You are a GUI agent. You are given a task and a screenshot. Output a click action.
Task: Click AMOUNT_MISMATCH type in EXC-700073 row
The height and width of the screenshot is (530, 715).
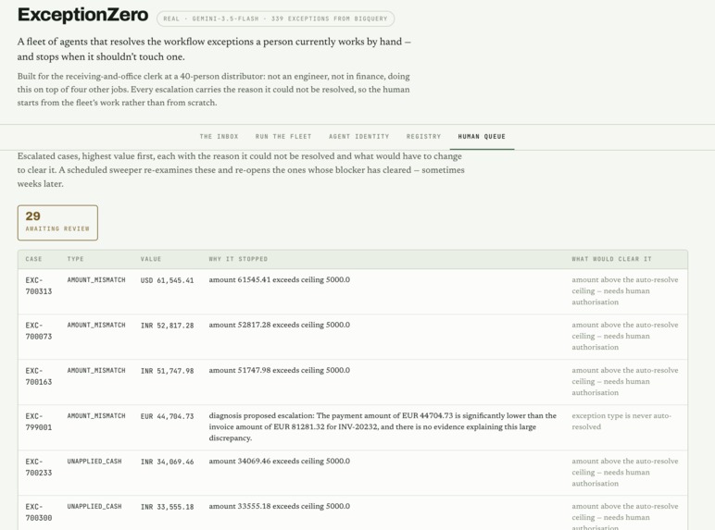(x=96, y=325)
